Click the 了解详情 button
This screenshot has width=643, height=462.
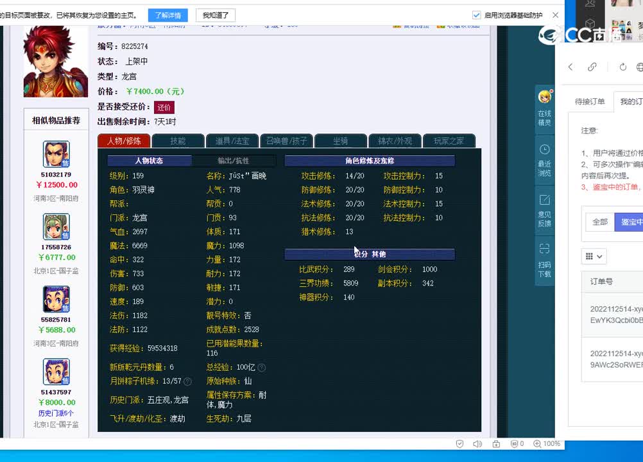(x=167, y=15)
